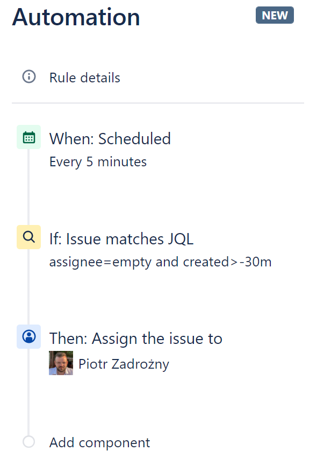324x472 pixels.
Task: Click the empty circle next to Add component
Action: (x=28, y=441)
